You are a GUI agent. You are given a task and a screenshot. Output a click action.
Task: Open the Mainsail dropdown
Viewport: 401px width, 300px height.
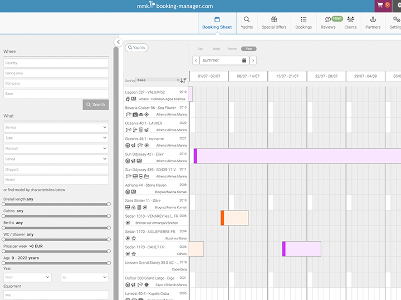(x=56, y=148)
